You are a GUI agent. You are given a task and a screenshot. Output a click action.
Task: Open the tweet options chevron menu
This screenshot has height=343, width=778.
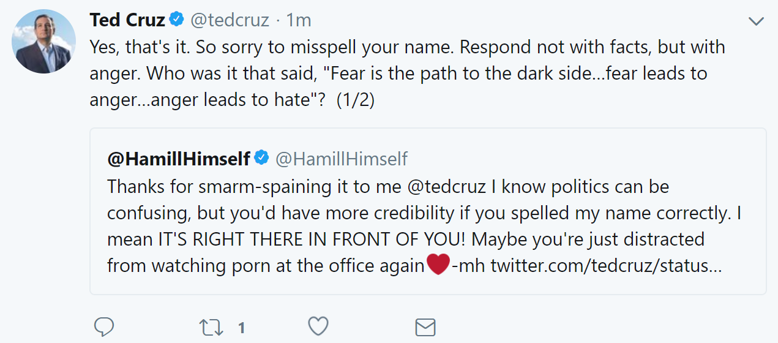[x=756, y=21]
